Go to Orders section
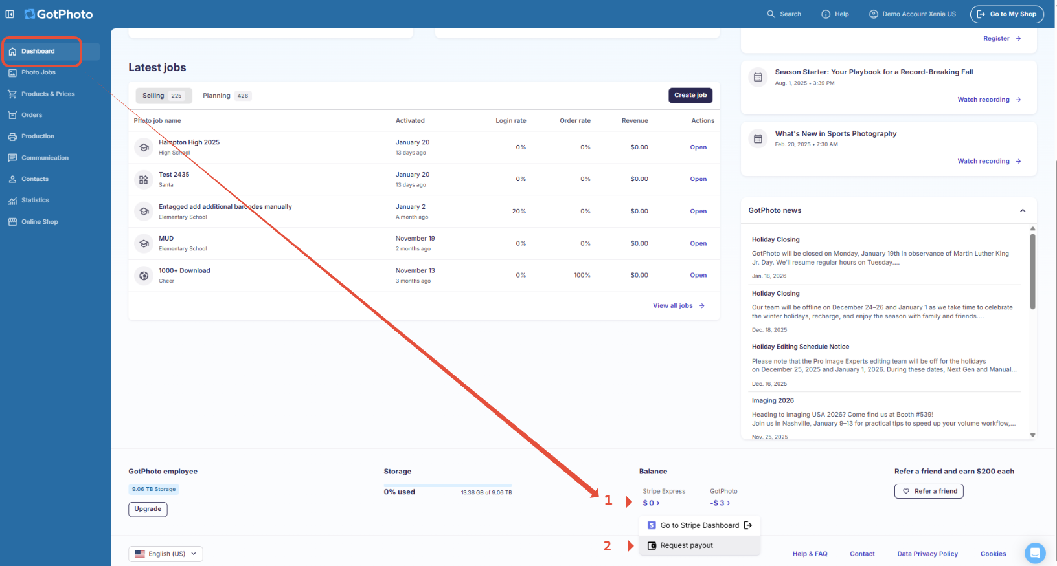Image resolution: width=1057 pixels, height=566 pixels. [x=32, y=115]
